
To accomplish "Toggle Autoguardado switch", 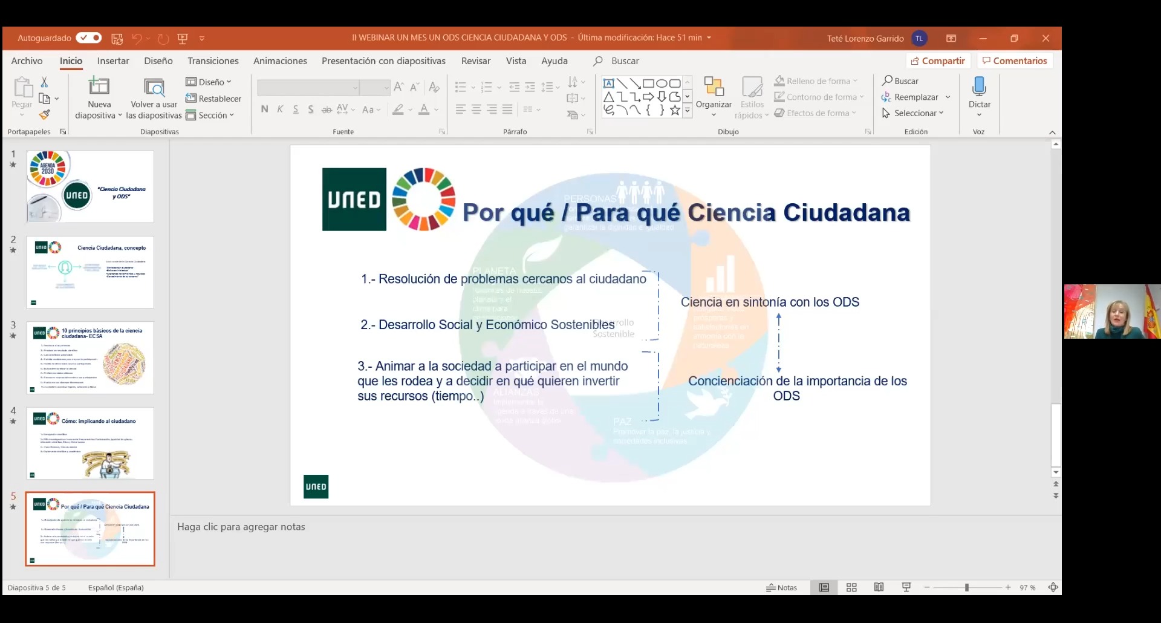I will (89, 38).
